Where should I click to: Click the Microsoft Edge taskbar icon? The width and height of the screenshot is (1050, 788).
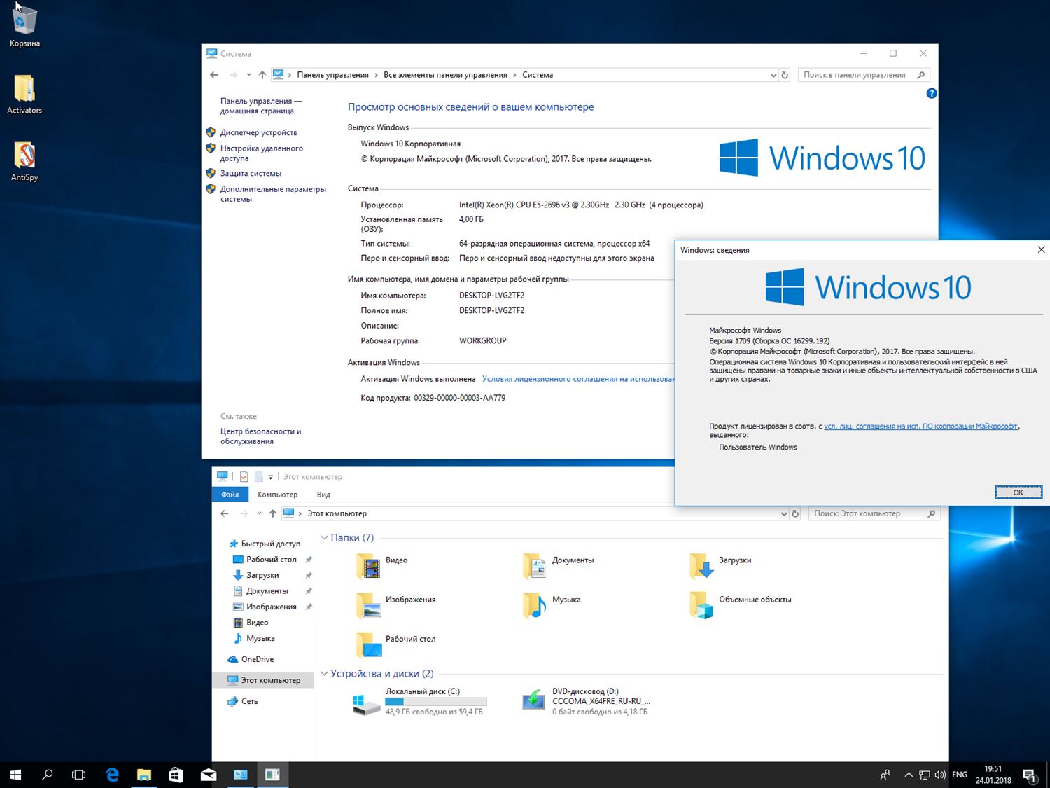[x=112, y=775]
